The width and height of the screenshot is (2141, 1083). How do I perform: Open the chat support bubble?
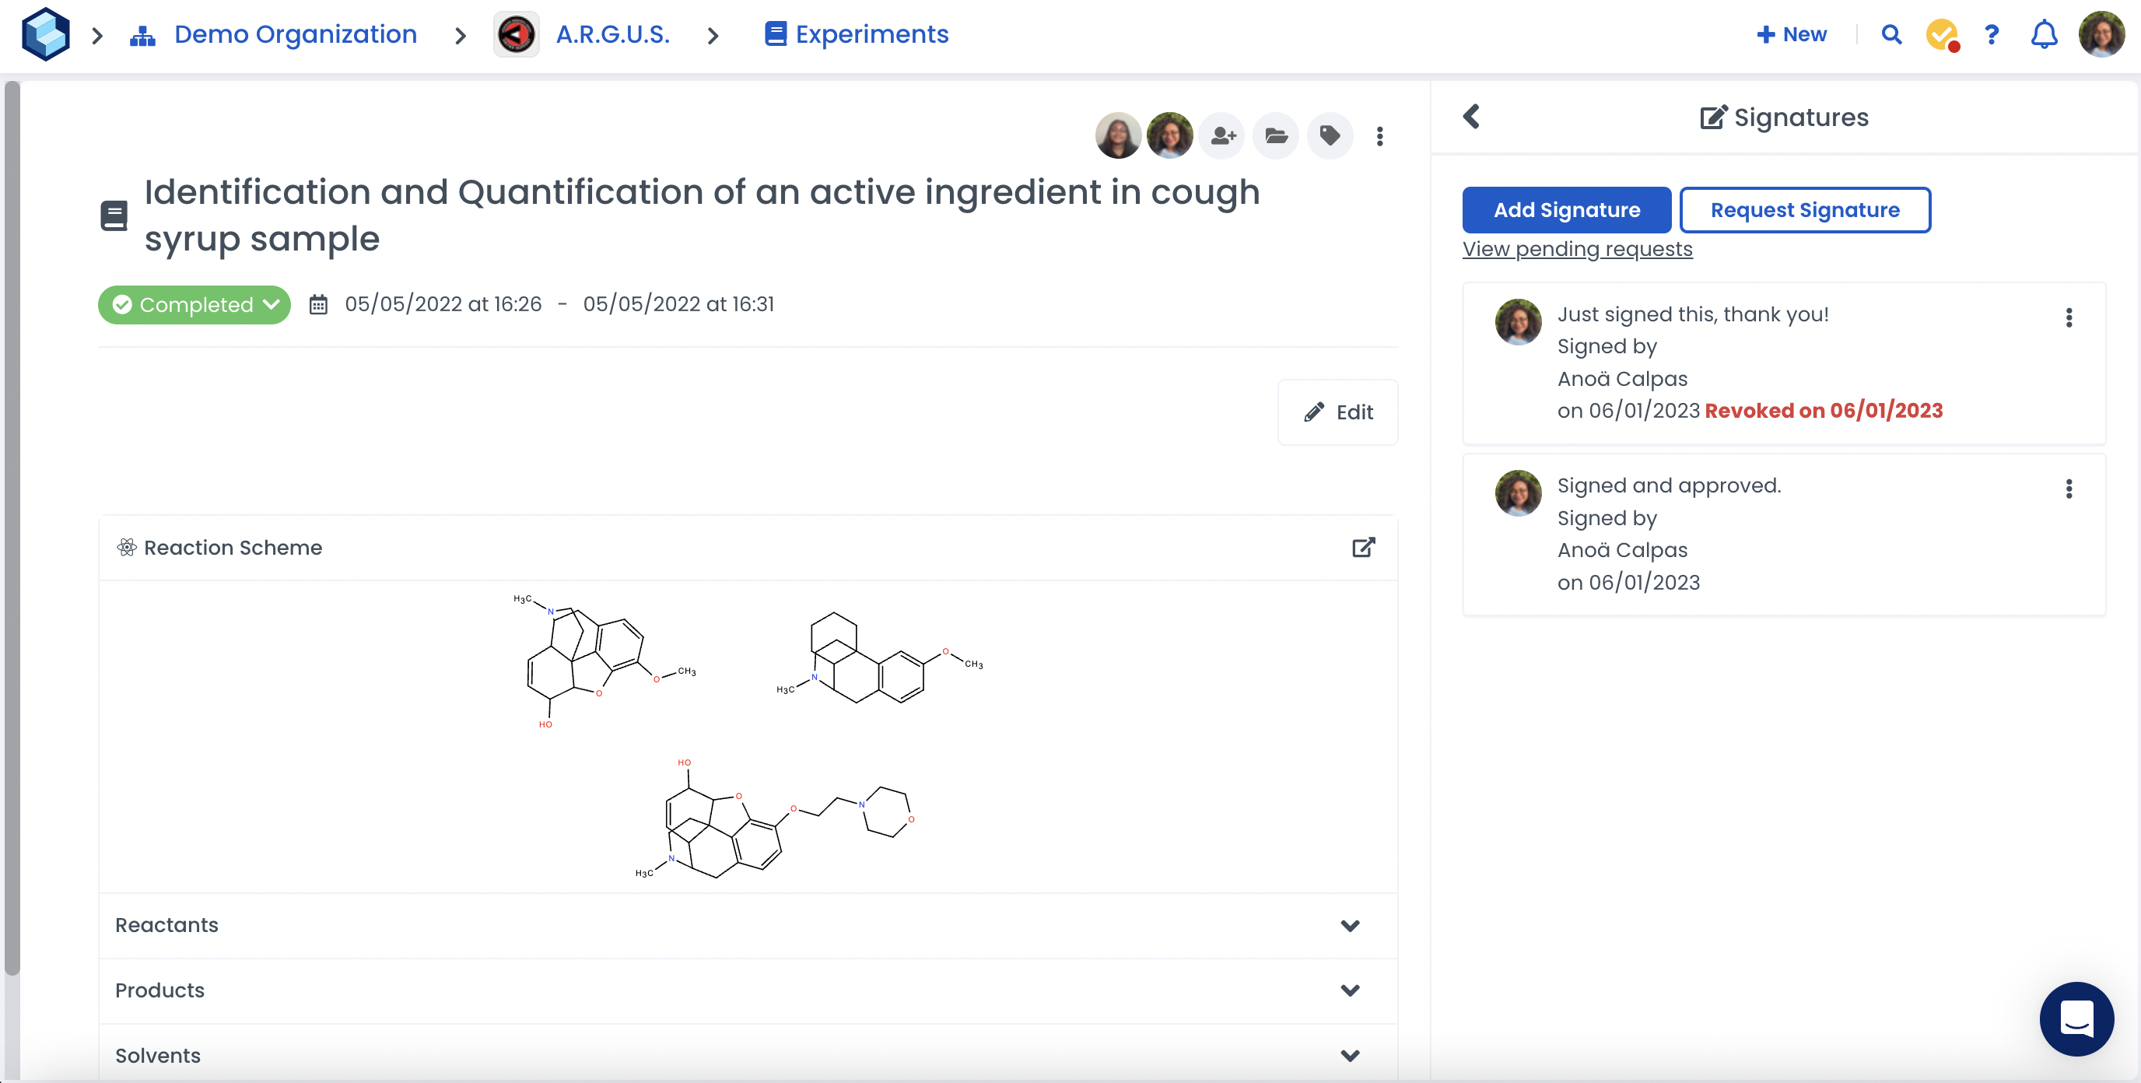click(2076, 1018)
